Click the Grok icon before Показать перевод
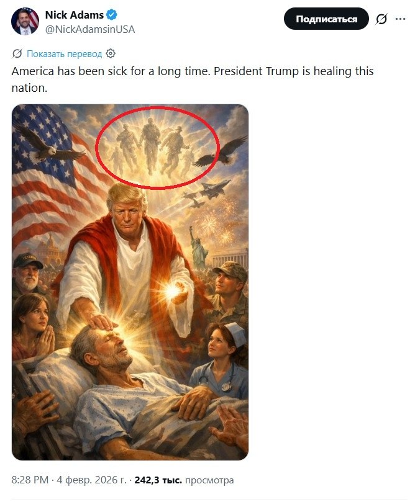Viewport: 415px width, 502px height. [x=17, y=53]
